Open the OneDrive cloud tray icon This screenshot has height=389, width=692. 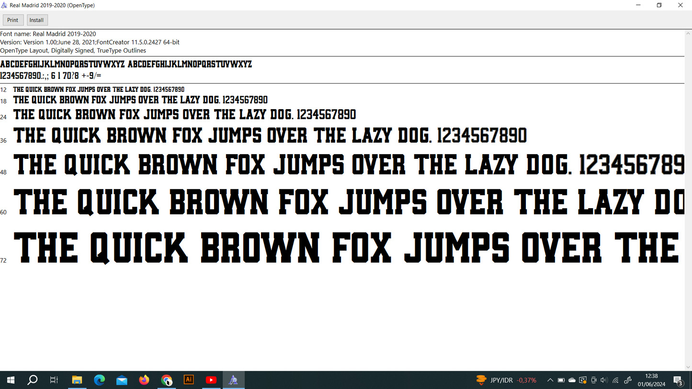572,380
